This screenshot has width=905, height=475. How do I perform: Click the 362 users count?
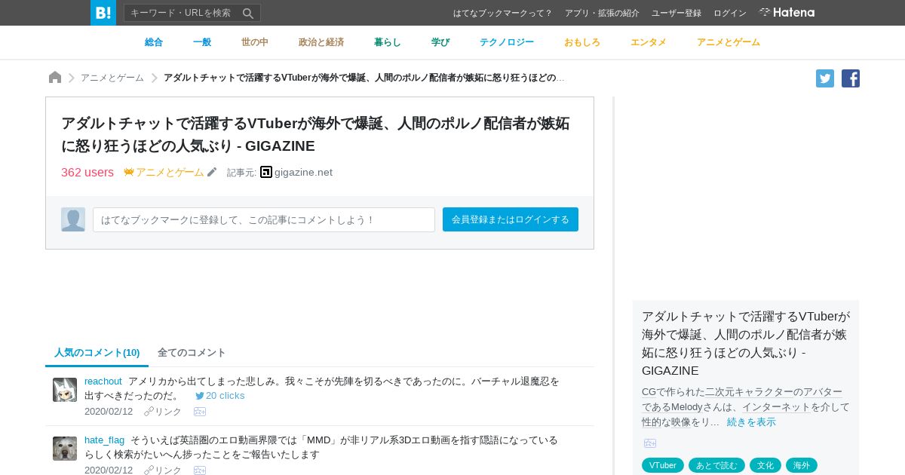(x=87, y=173)
